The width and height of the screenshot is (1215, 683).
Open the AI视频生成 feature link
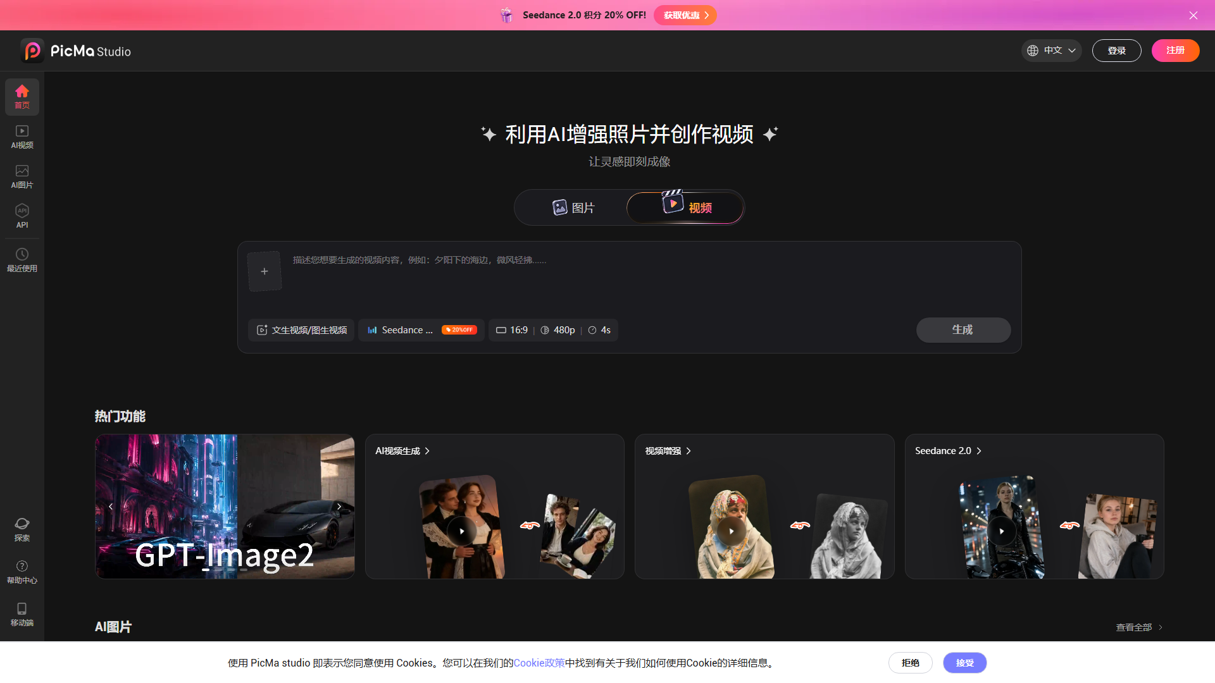[x=402, y=451]
